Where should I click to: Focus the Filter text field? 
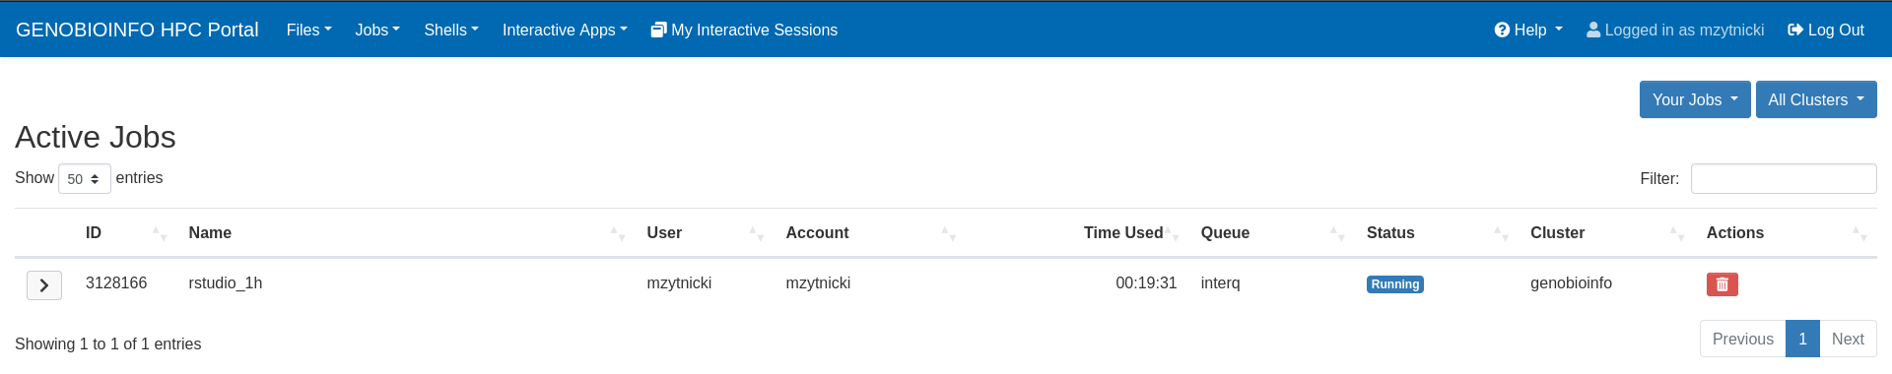point(1784,179)
